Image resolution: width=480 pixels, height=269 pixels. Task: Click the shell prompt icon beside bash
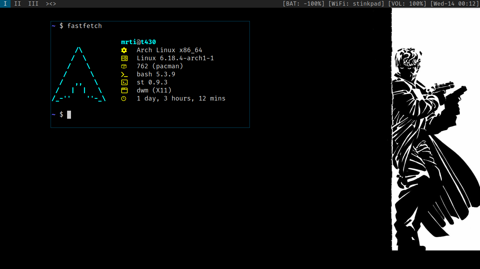coord(124,75)
